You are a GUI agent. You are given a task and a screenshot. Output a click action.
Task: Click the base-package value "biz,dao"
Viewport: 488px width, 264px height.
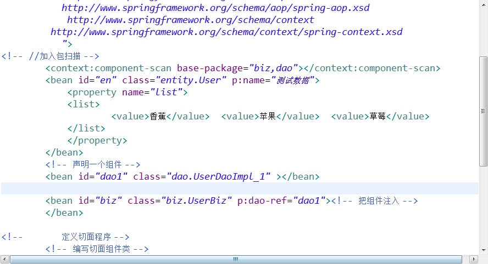pyautogui.click(x=274, y=68)
